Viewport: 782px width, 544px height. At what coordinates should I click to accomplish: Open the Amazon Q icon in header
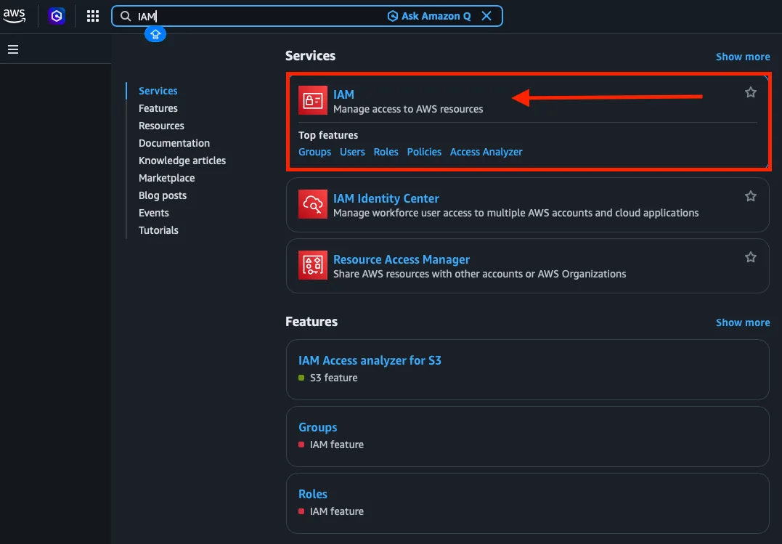(x=57, y=16)
